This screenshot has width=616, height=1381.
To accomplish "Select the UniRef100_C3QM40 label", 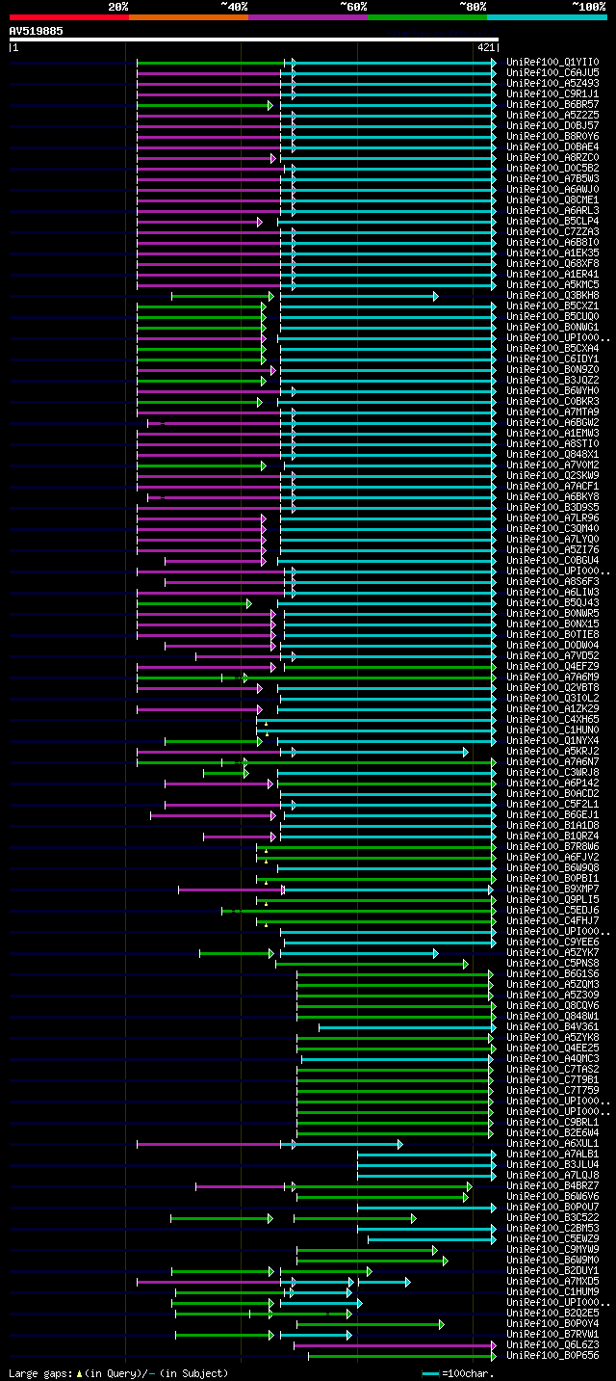I will [x=552, y=528].
